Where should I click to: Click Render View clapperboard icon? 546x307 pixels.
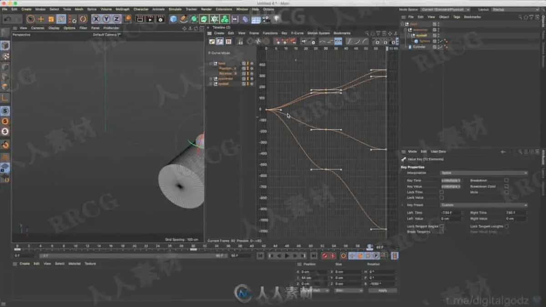[x=140, y=19]
